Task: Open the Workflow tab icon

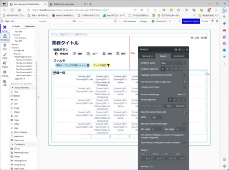Action: coord(5,38)
